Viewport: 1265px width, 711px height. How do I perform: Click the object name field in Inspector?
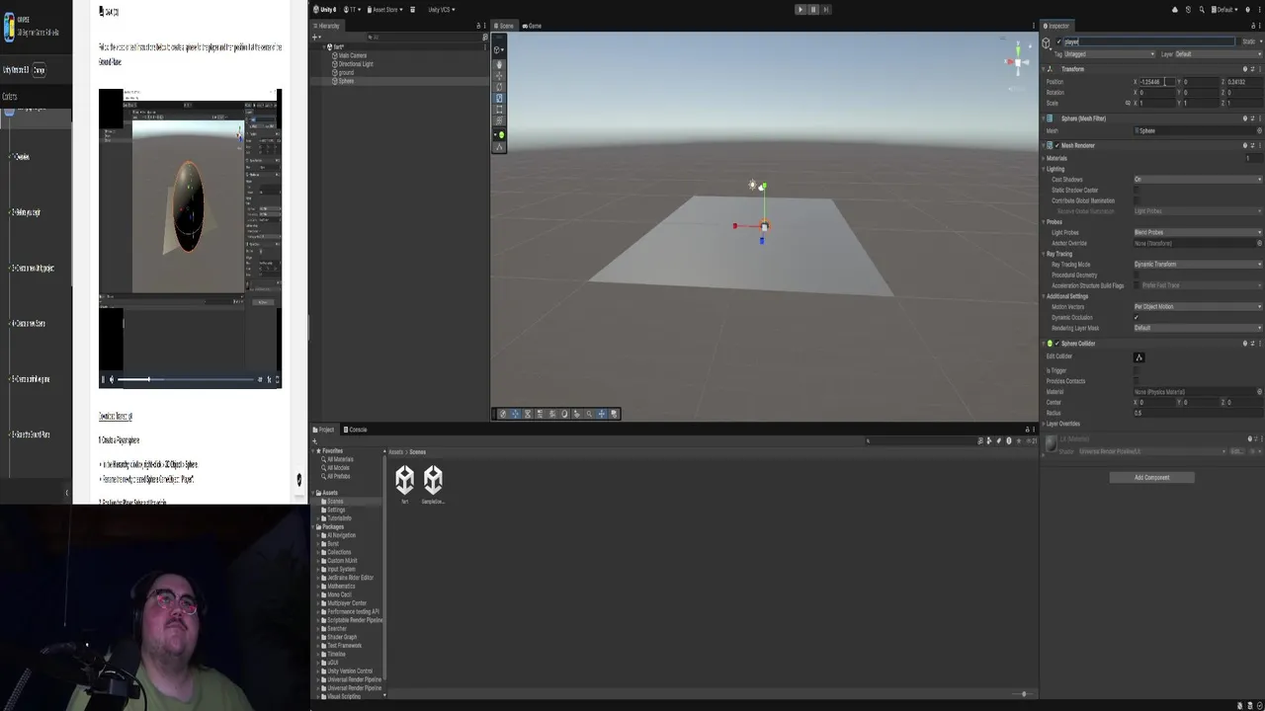[x=1148, y=41]
